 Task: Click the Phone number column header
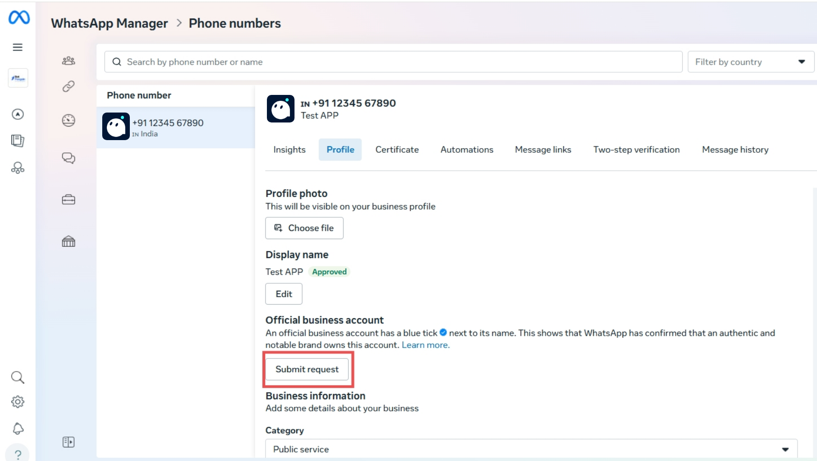[139, 95]
